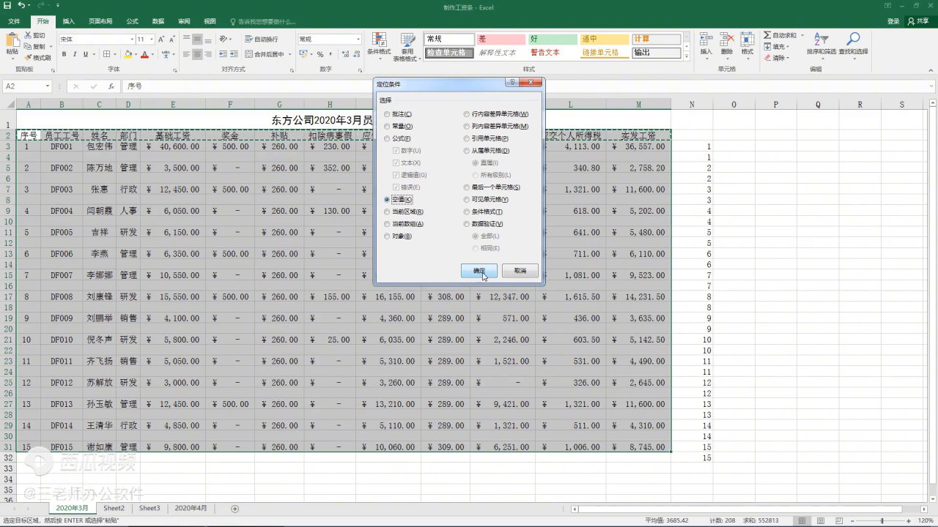Click the zoom slider in status bar
This screenshot has height=527, width=938.
click(x=882, y=520)
